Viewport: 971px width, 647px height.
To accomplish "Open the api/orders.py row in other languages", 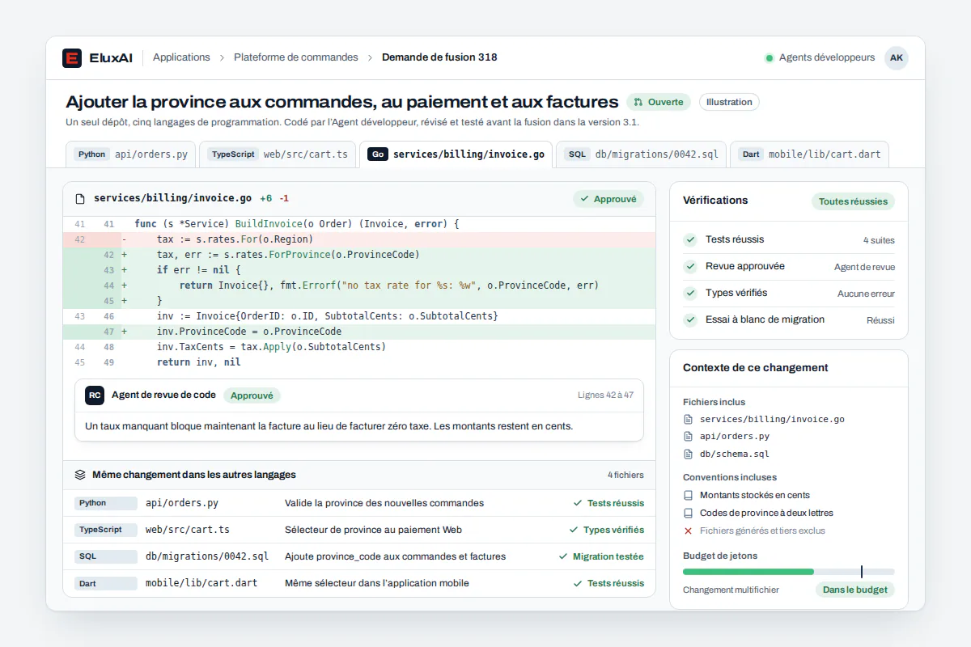I will pos(359,503).
